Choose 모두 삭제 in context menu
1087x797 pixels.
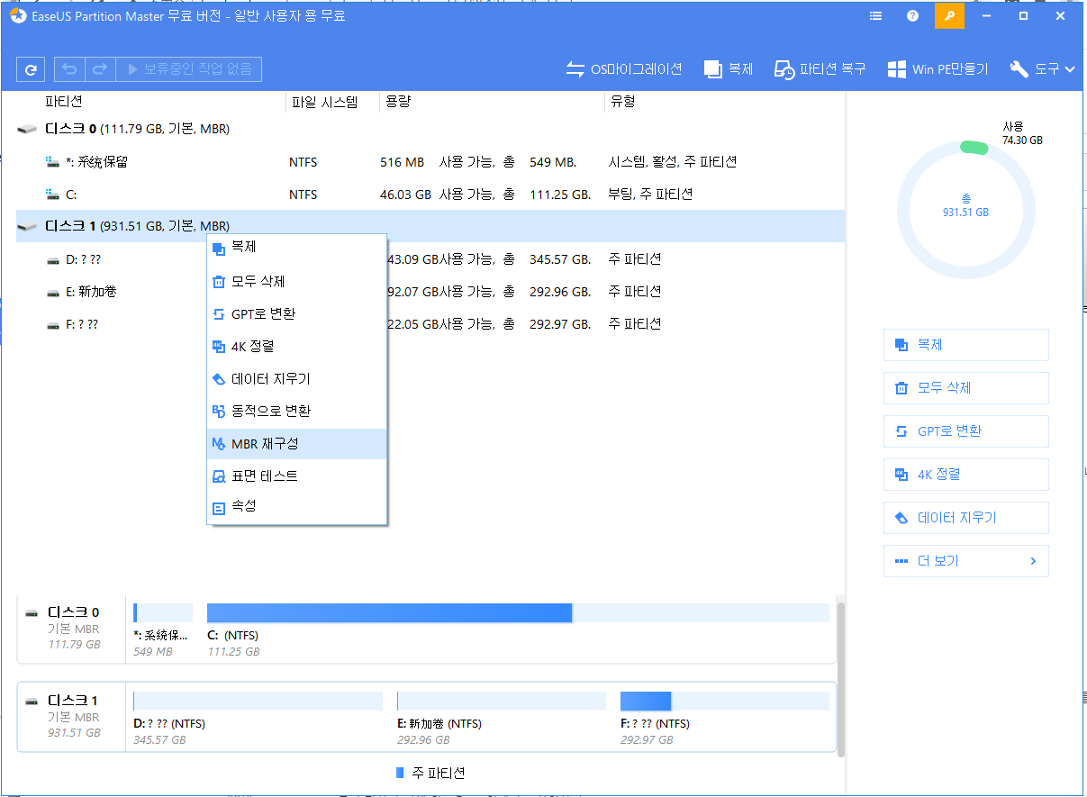(x=297, y=282)
